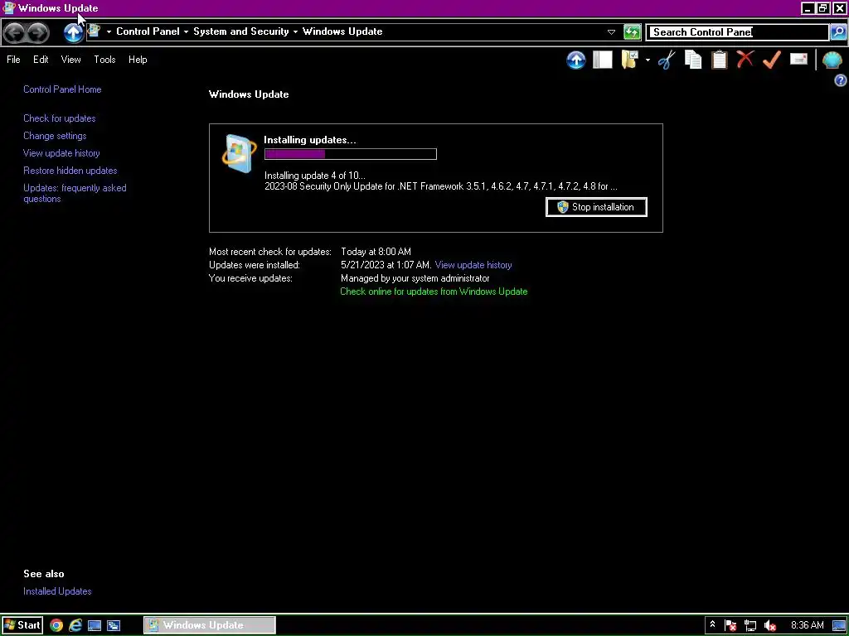Click the Windows Update title bar icon
Screen dimensions: 849x636
(8, 7)
